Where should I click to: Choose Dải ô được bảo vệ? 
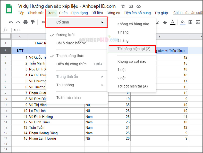pos(77,43)
